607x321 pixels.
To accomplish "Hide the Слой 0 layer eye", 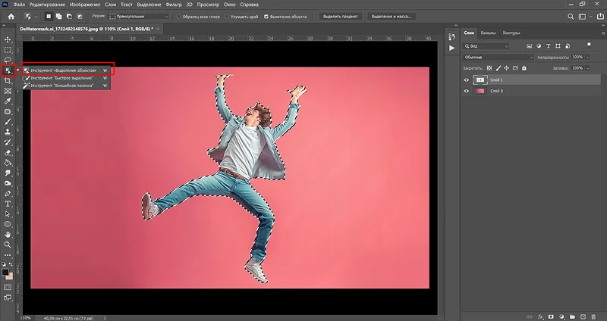I will point(467,91).
